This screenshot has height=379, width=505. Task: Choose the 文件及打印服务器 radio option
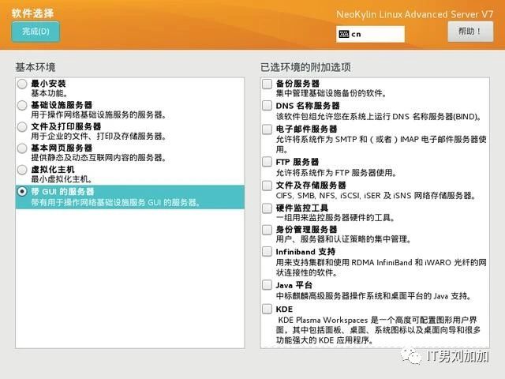coord(22,126)
